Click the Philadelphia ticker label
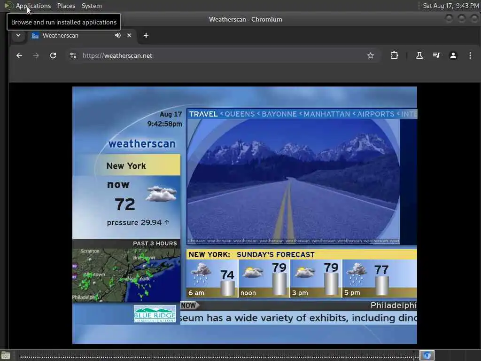The width and height of the screenshot is (481, 361). click(x=394, y=306)
